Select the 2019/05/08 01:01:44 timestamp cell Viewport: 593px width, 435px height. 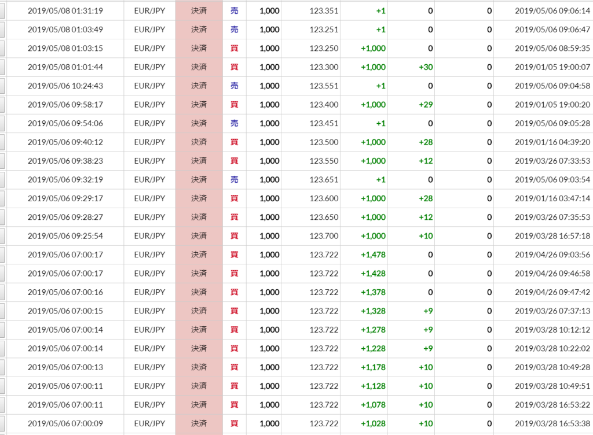65,67
